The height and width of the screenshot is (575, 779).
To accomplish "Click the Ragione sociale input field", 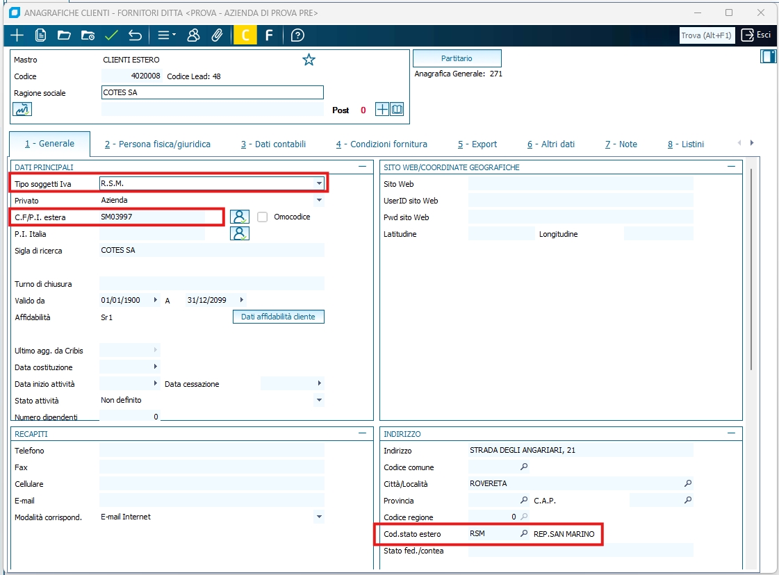I will pos(212,92).
